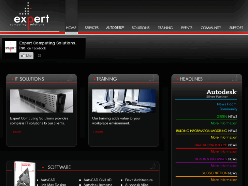Open the SERVICES menu

[91, 28]
